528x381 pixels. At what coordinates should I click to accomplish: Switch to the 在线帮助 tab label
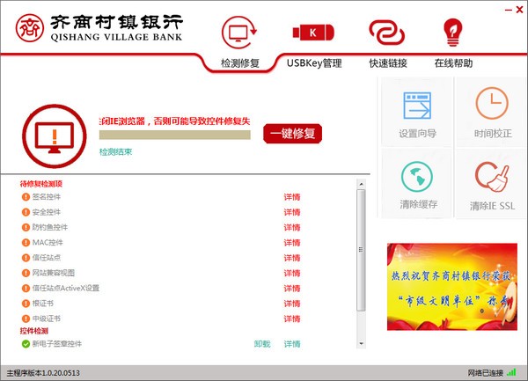point(453,63)
